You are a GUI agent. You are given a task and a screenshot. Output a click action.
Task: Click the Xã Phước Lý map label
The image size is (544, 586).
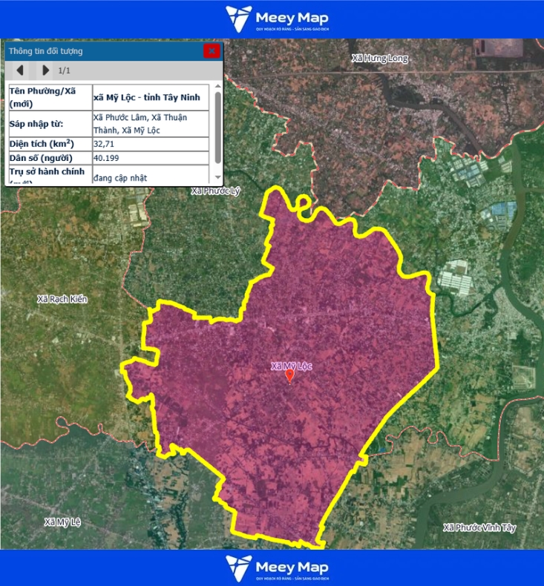(x=216, y=191)
